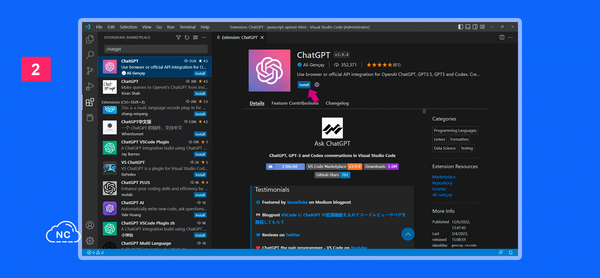Split the editor to the right

[502, 38]
